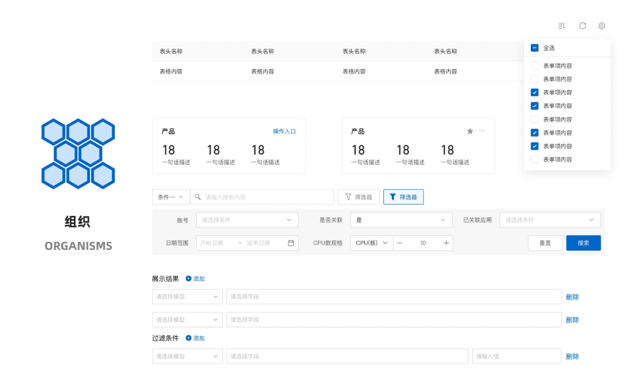This screenshot has width=639, height=386.
Task: Click the first 表头名称 column header
Action: 171,51
